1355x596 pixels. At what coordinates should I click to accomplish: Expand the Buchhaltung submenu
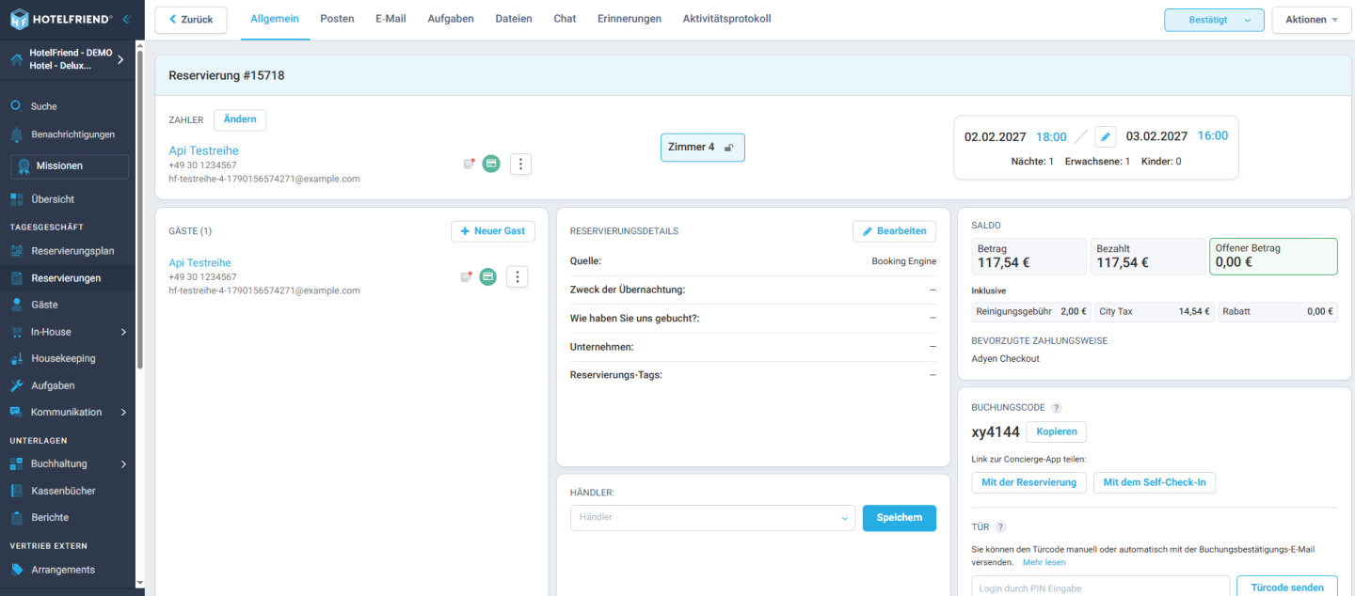[123, 463]
